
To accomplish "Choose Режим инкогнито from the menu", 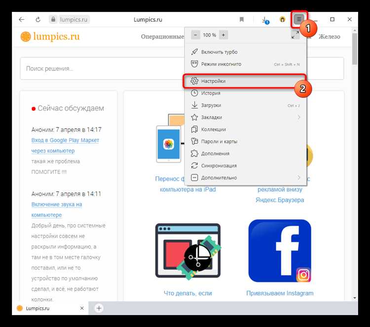I will 245,64.
